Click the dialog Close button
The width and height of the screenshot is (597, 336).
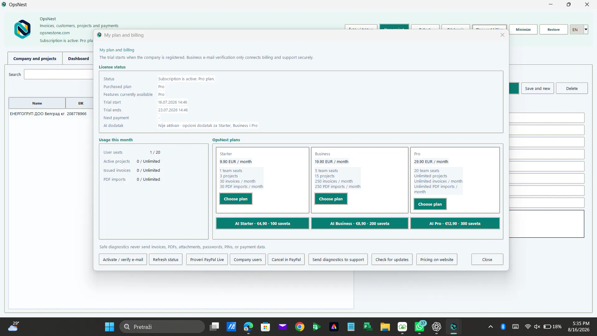[487, 259]
